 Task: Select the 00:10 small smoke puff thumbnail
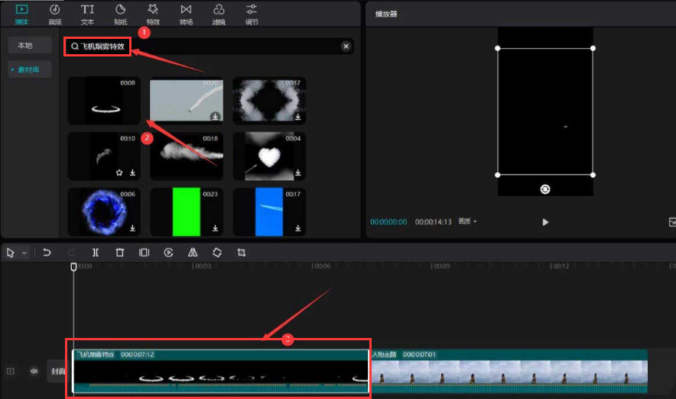(x=104, y=156)
